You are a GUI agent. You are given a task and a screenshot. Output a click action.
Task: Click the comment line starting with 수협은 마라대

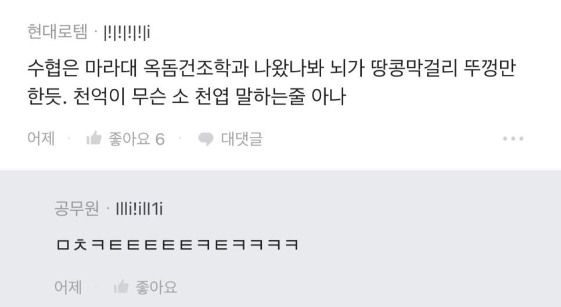point(271,67)
